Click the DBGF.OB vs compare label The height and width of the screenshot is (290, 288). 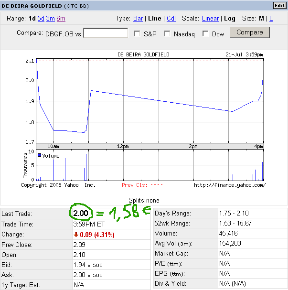coord(63,34)
